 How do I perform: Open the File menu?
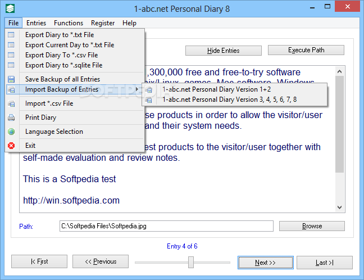click(x=13, y=23)
